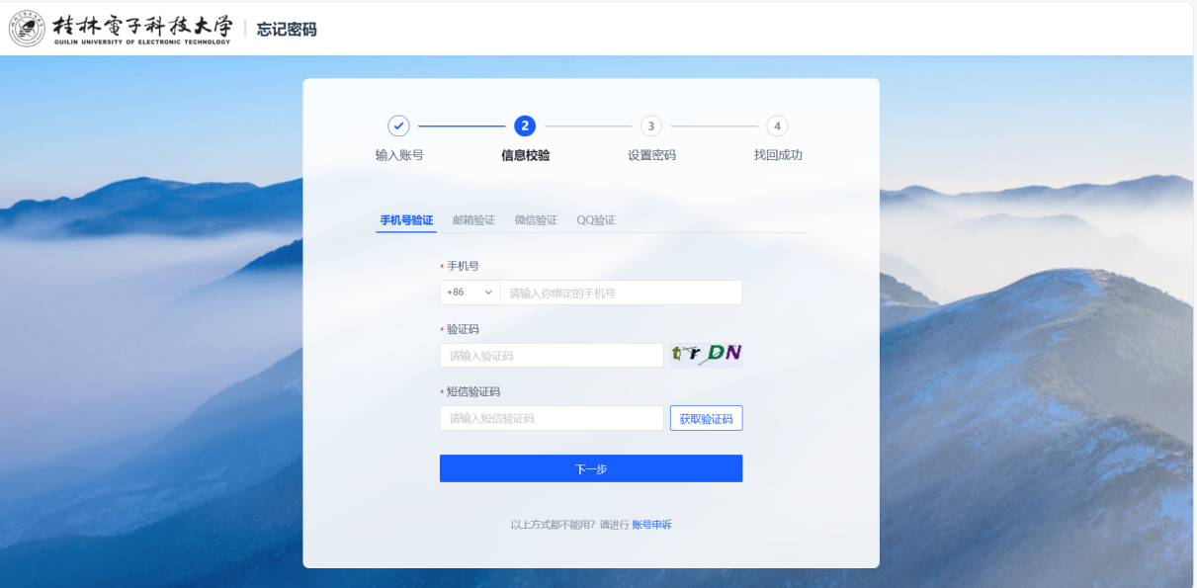
Task: Click the 短信验证码 SMS code input field
Action: click(x=551, y=418)
